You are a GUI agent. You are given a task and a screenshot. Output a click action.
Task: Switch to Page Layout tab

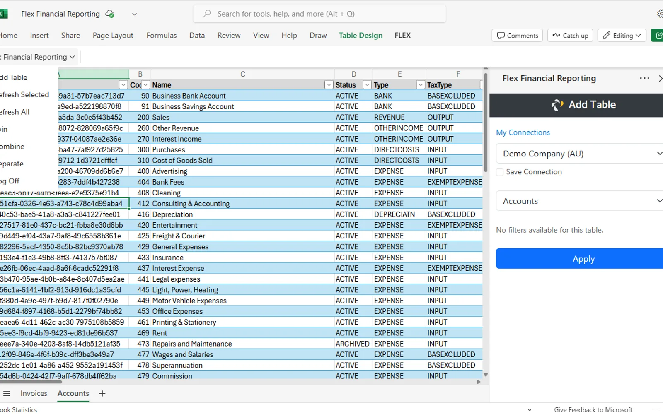(x=113, y=35)
